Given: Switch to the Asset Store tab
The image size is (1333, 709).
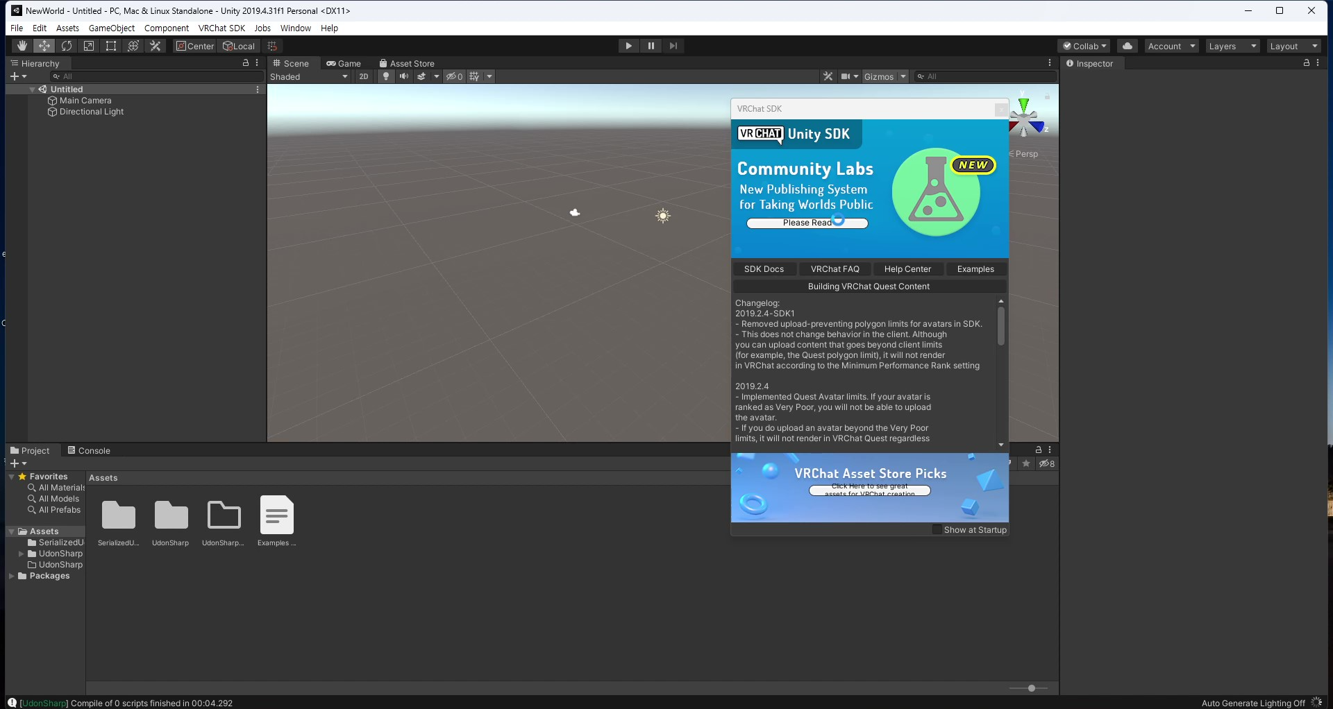Looking at the screenshot, I should click(407, 63).
